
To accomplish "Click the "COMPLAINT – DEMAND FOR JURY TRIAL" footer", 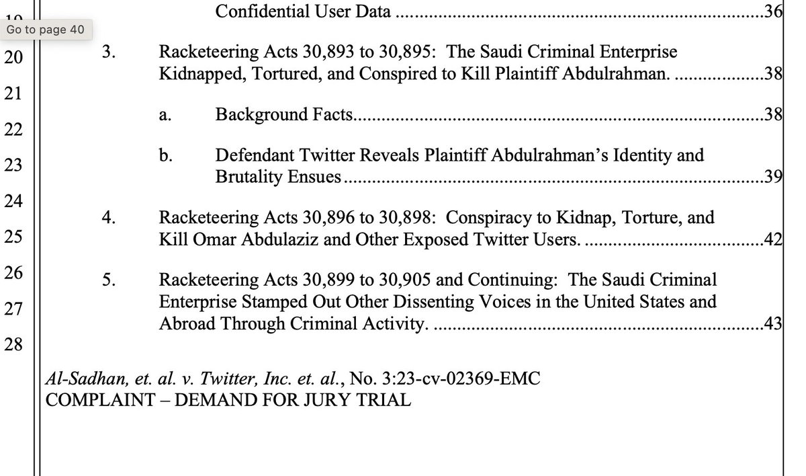I will click(227, 401).
